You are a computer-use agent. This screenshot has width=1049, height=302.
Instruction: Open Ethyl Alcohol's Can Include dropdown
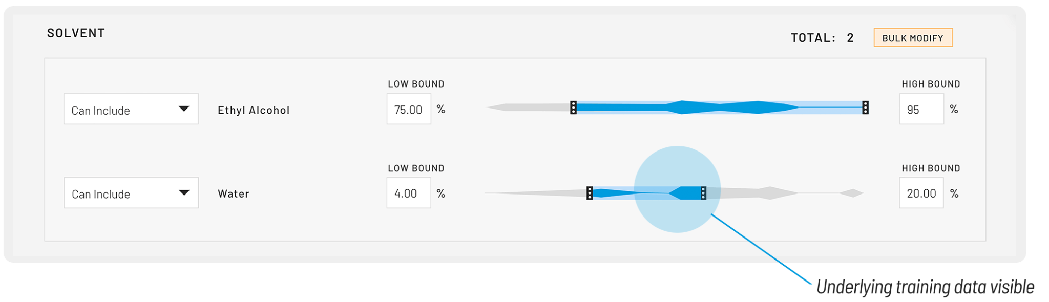(x=131, y=109)
